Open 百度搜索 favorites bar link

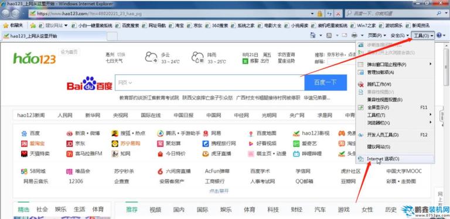[127, 26]
